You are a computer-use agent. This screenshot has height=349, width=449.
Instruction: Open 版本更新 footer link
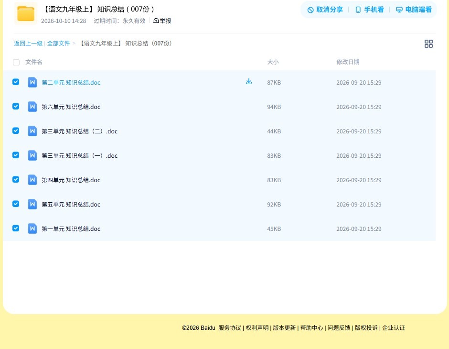(x=284, y=328)
